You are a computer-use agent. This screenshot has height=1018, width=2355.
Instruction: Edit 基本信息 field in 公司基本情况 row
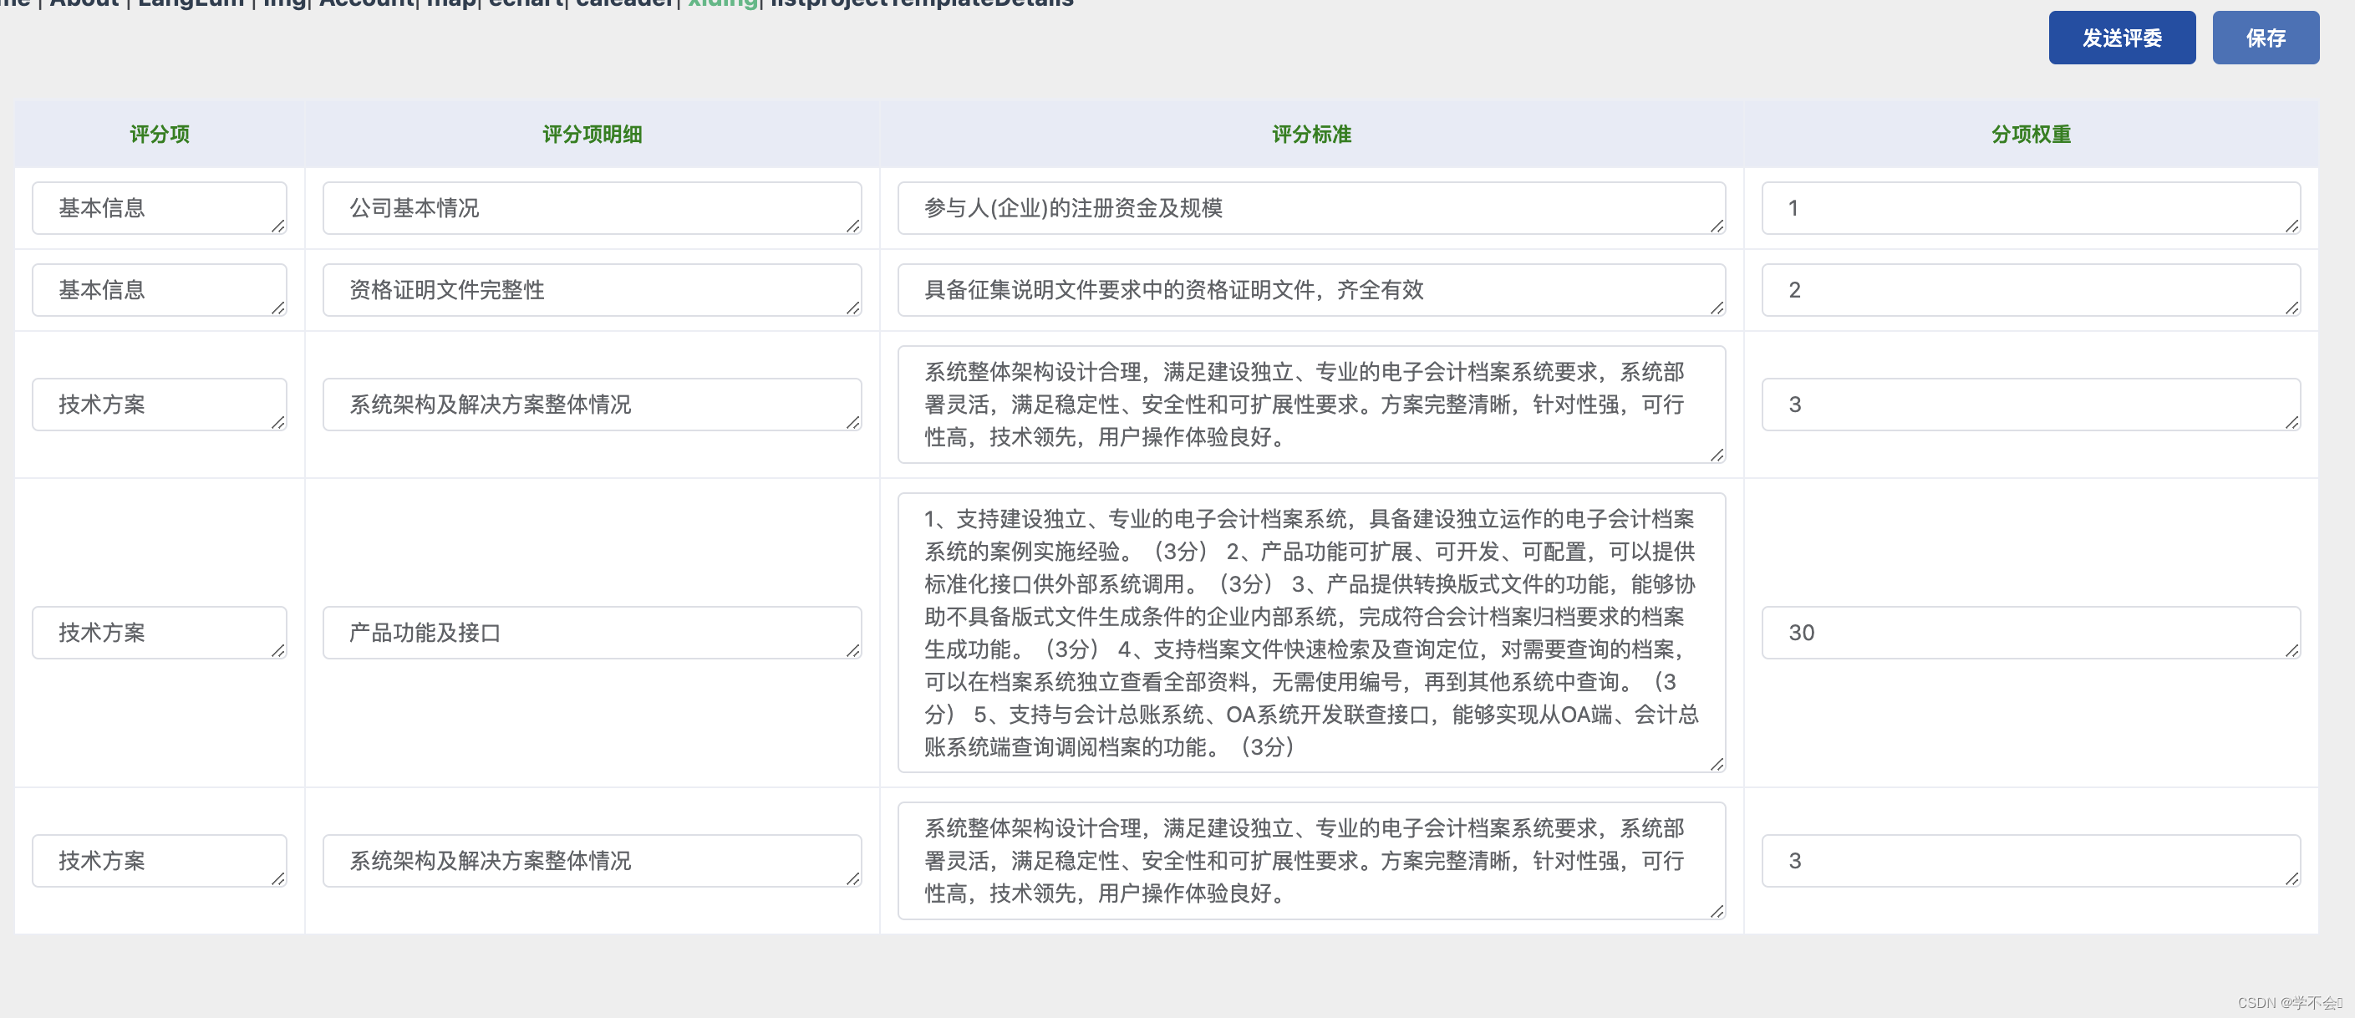pos(159,207)
